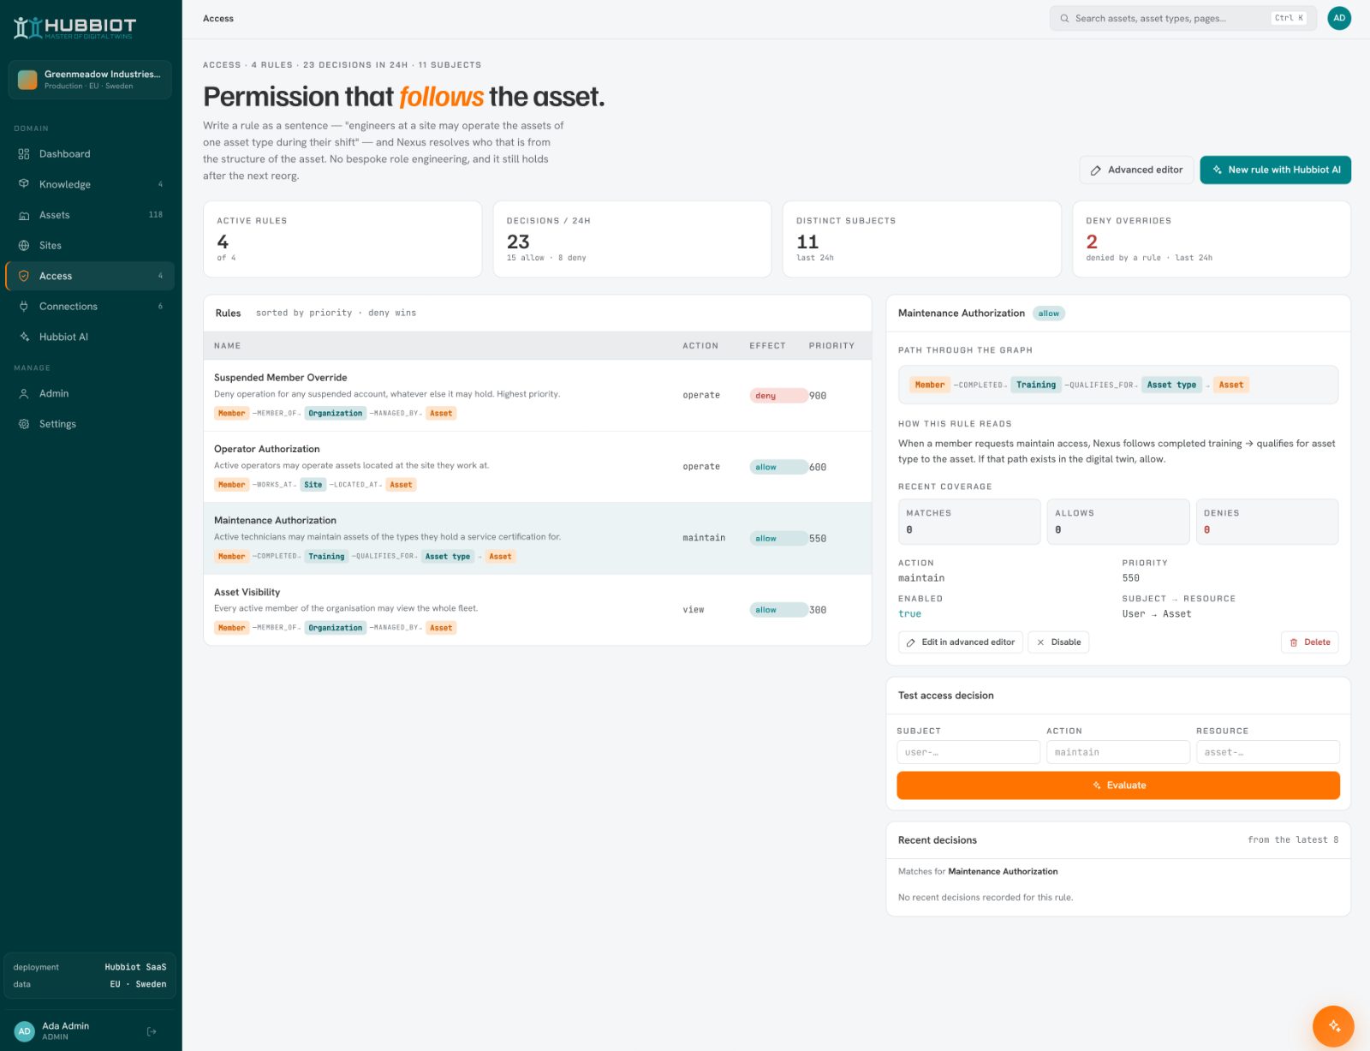Click the Distinct Subjects stat card
The width and height of the screenshot is (1370, 1051).
coord(922,239)
